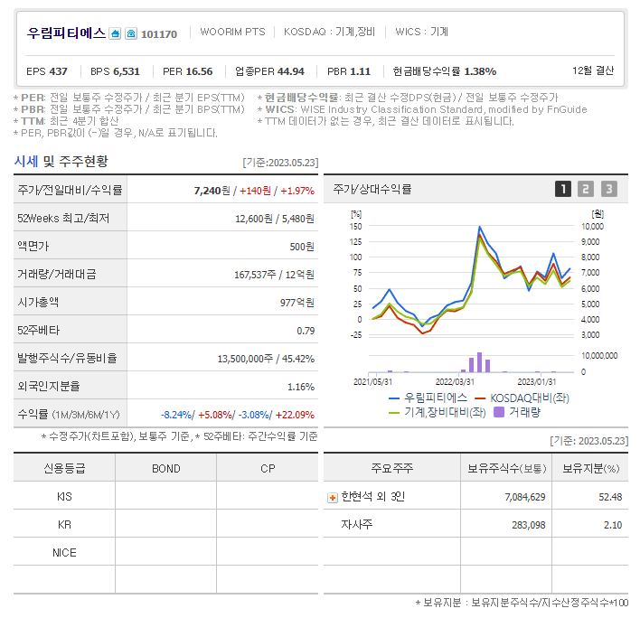The image size is (640, 618).
Task: Select the 52.48 ownership percentage
Action: click(610, 497)
